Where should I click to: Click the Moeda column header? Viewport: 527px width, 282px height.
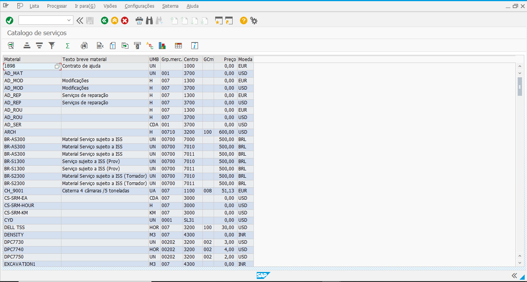click(245, 59)
